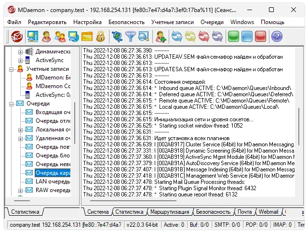Open the Безопасность menu

[x=126, y=22]
